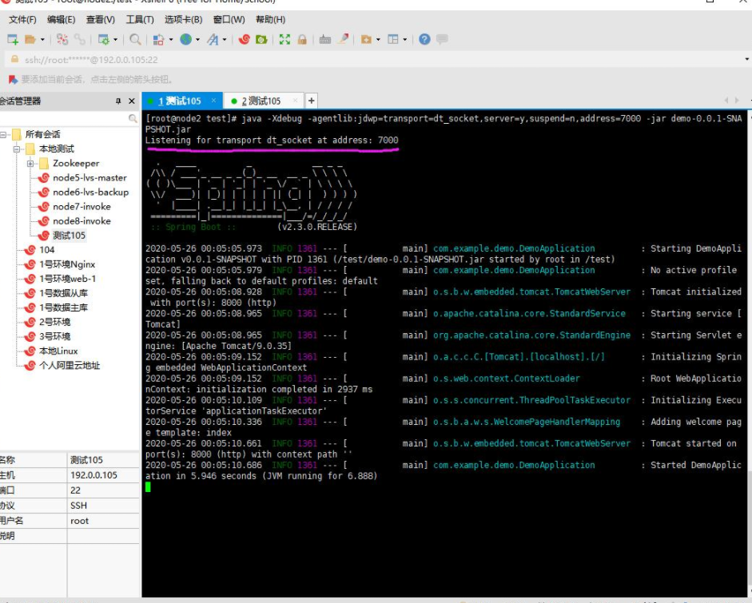Click host value 192.0.0.105 in properties
The width and height of the screenshot is (752, 603).
(x=94, y=475)
